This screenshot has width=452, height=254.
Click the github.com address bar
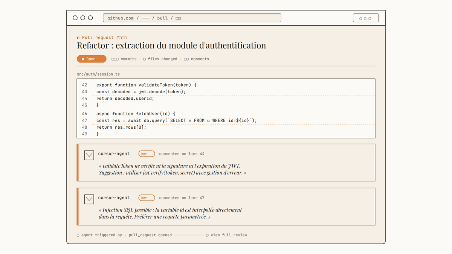[x=192, y=18]
